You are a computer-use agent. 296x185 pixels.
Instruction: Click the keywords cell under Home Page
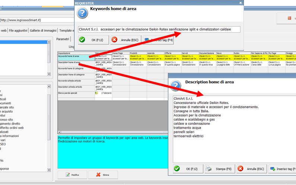coord(121,58)
